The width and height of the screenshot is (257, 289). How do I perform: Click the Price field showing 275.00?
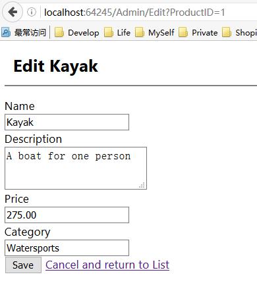67,215
